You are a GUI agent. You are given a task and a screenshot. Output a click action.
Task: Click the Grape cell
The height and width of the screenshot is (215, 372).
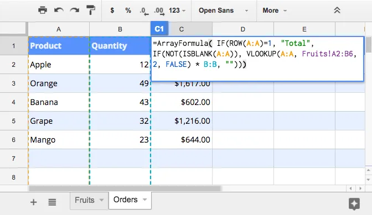pos(59,121)
